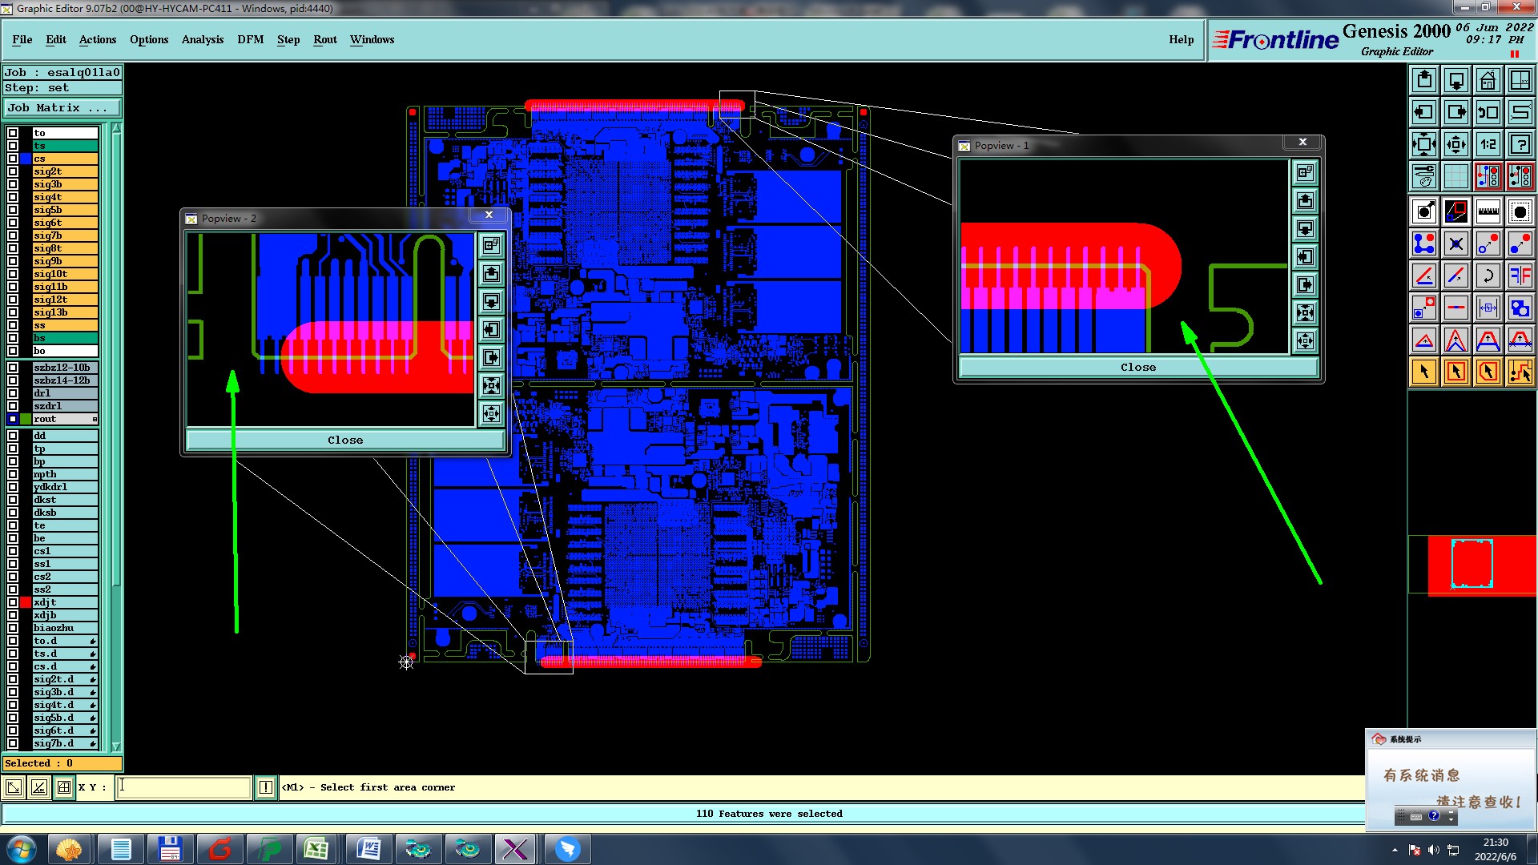The image size is (1538, 865).
Task: Expand hidden system tray icons arrow
Action: tap(1395, 850)
